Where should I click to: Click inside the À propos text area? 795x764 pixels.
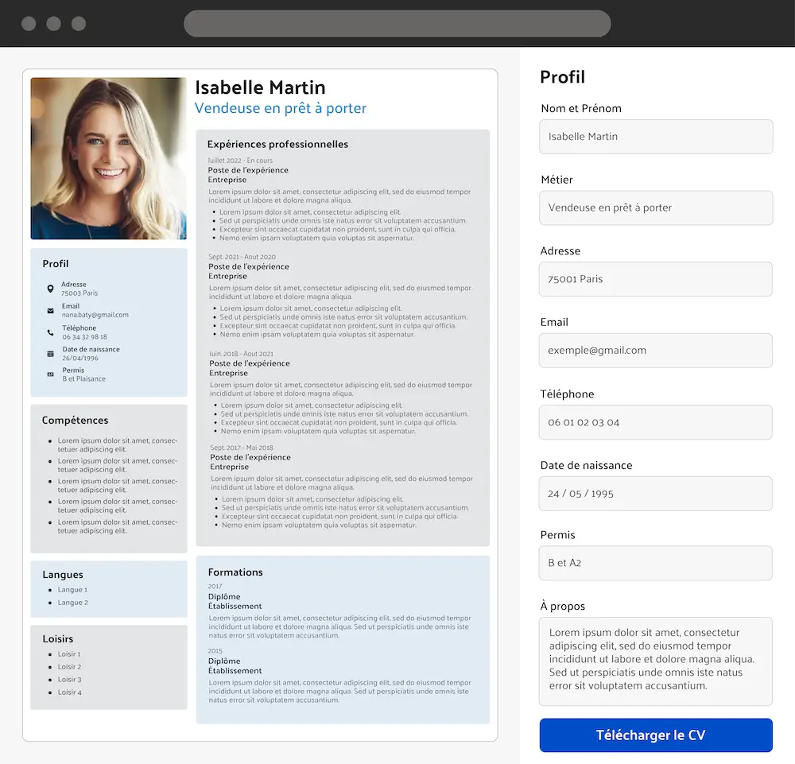[656, 661]
